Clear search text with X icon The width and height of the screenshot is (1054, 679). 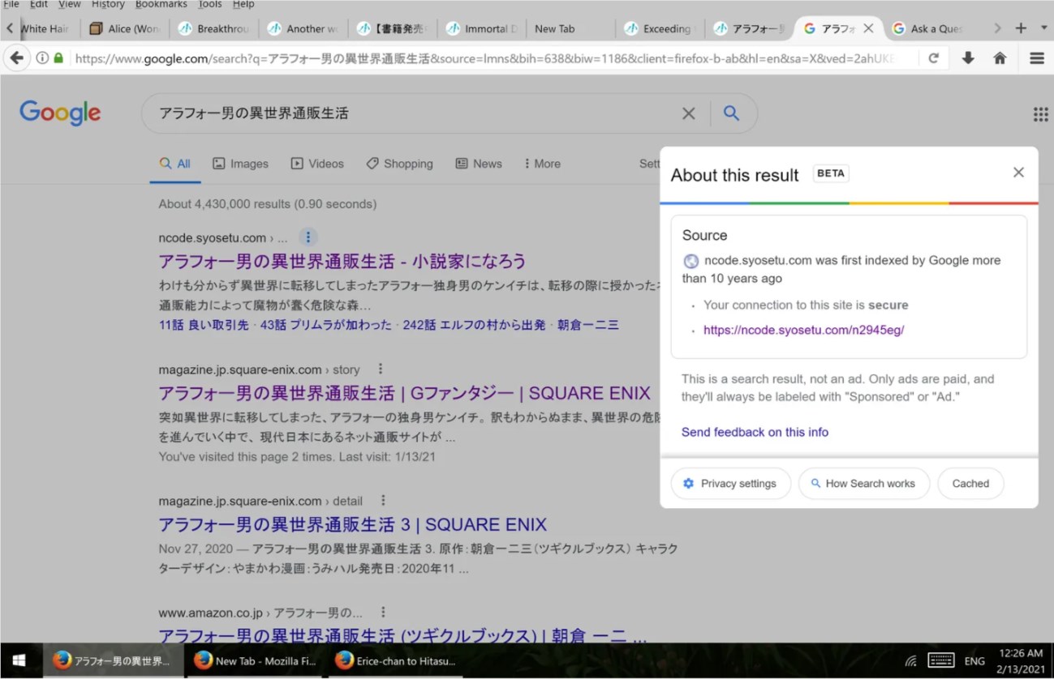688,113
